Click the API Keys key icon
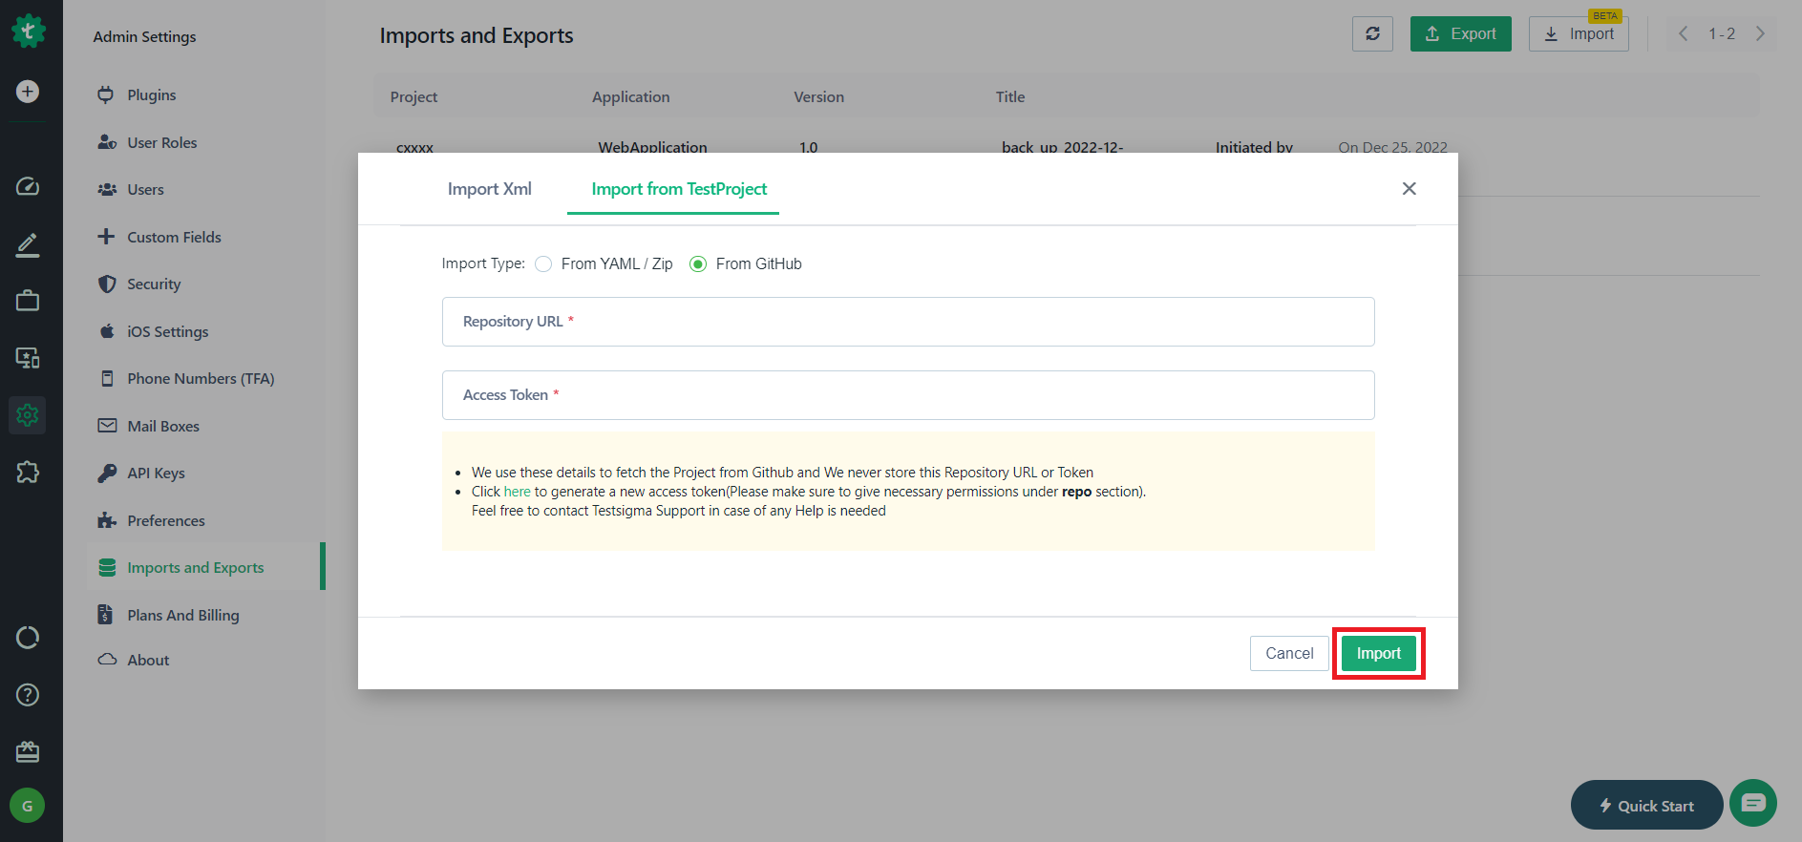 (x=107, y=473)
